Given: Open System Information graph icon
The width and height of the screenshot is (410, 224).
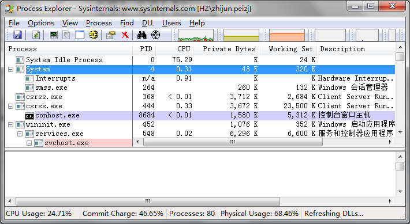Looking at the screenshot, I should [x=54, y=35].
